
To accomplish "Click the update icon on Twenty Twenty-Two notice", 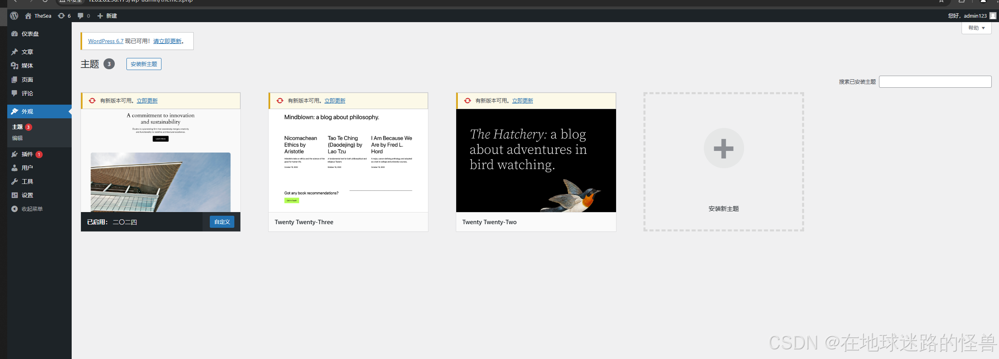I will [467, 101].
